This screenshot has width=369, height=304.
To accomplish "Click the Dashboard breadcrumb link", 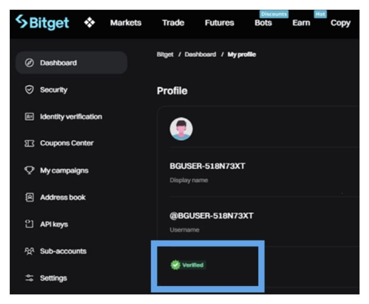I will 200,54.
